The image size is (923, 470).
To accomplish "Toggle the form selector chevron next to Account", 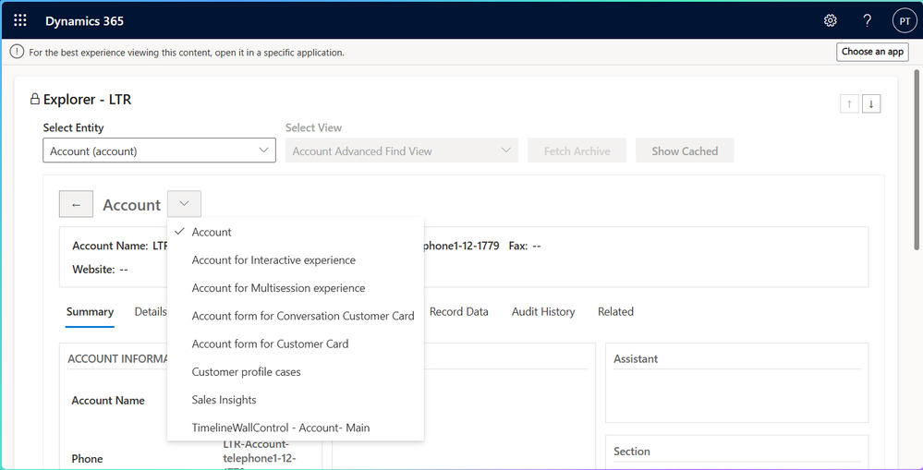I will click(184, 203).
